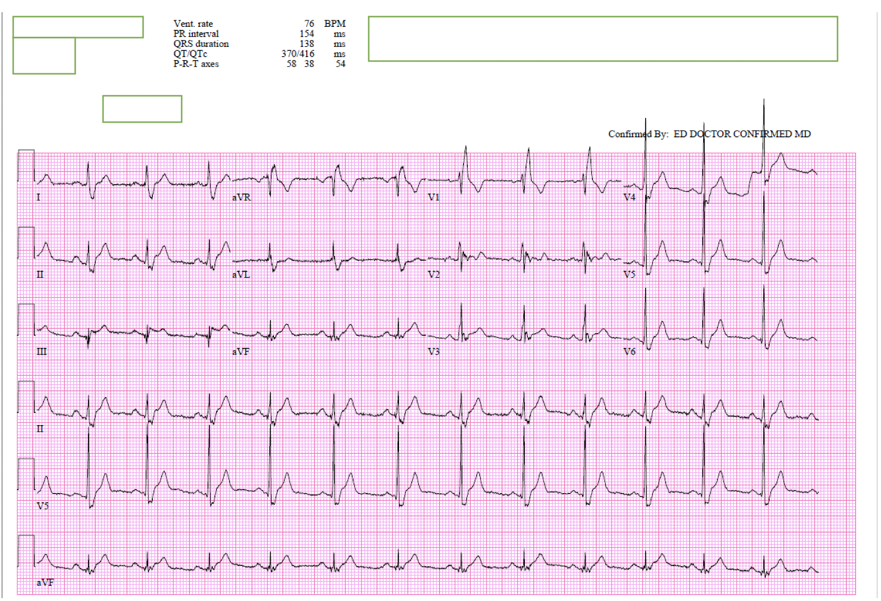Click the large blank interpretation box at top right
This screenshot has width=881, height=601.
tap(603, 39)
